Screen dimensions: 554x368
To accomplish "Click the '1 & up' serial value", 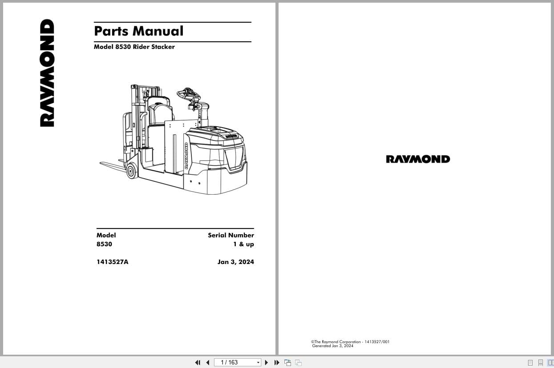I will click(244, 244).
